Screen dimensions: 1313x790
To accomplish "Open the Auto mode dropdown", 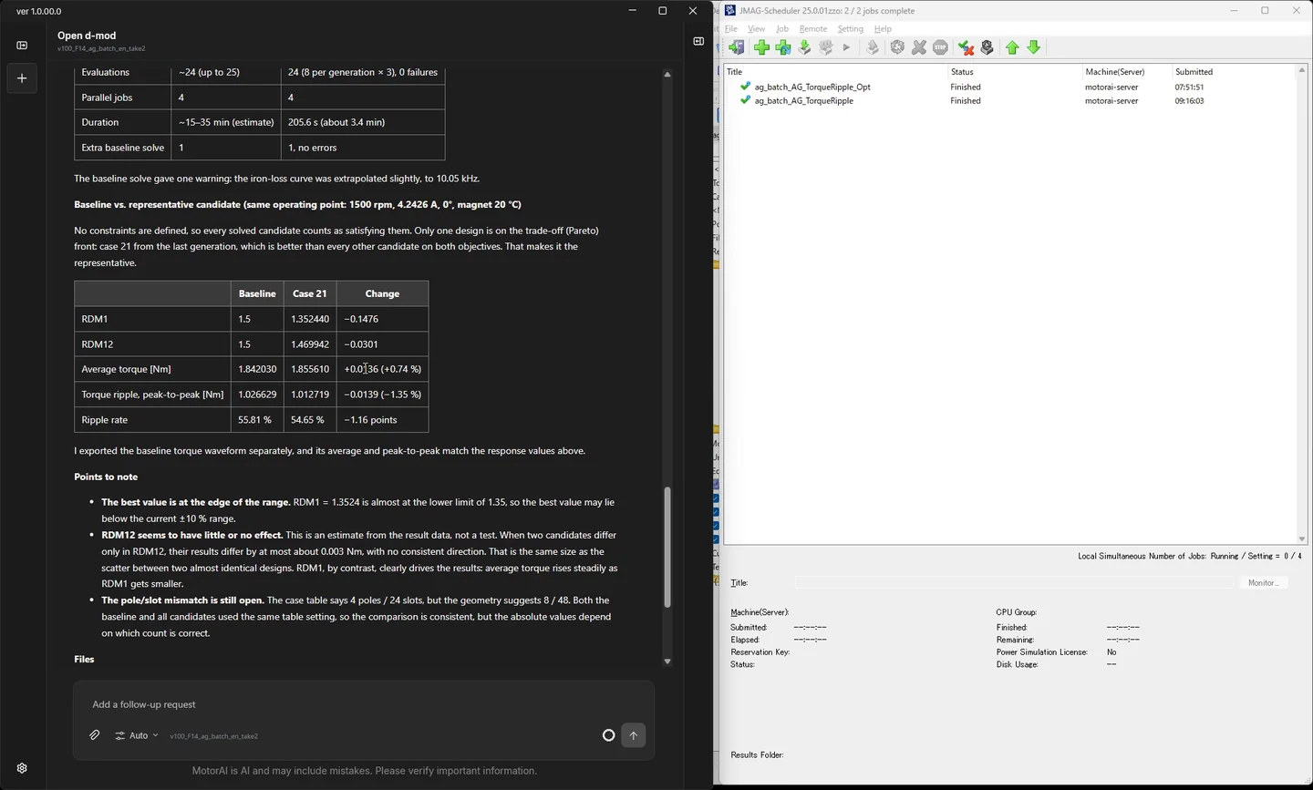I will pyautogui.click(x=137, y=735).
